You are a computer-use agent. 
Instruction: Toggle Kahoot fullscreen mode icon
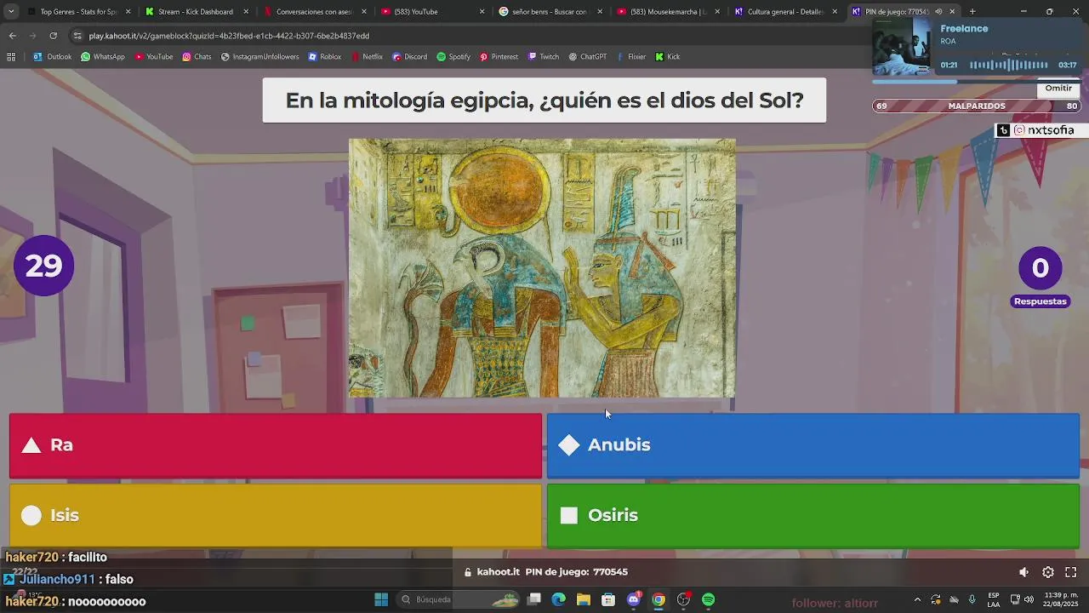pos(1071,572)
